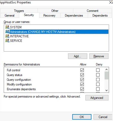
Task: Uncheck Allow for Full control
Action: coord(82,70)
